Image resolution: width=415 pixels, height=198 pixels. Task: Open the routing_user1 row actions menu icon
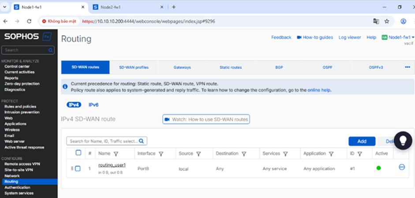[x=401, y=167]
